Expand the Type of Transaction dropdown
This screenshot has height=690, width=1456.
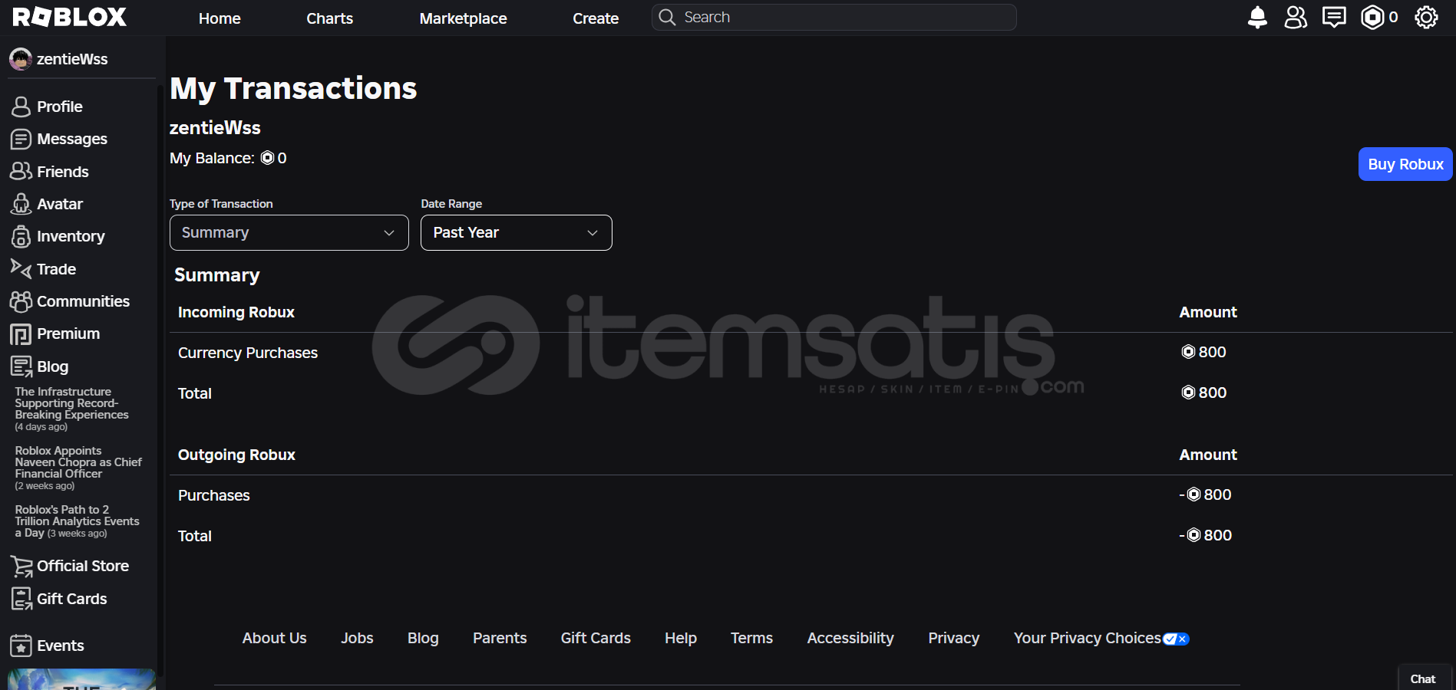click(289, 232)
